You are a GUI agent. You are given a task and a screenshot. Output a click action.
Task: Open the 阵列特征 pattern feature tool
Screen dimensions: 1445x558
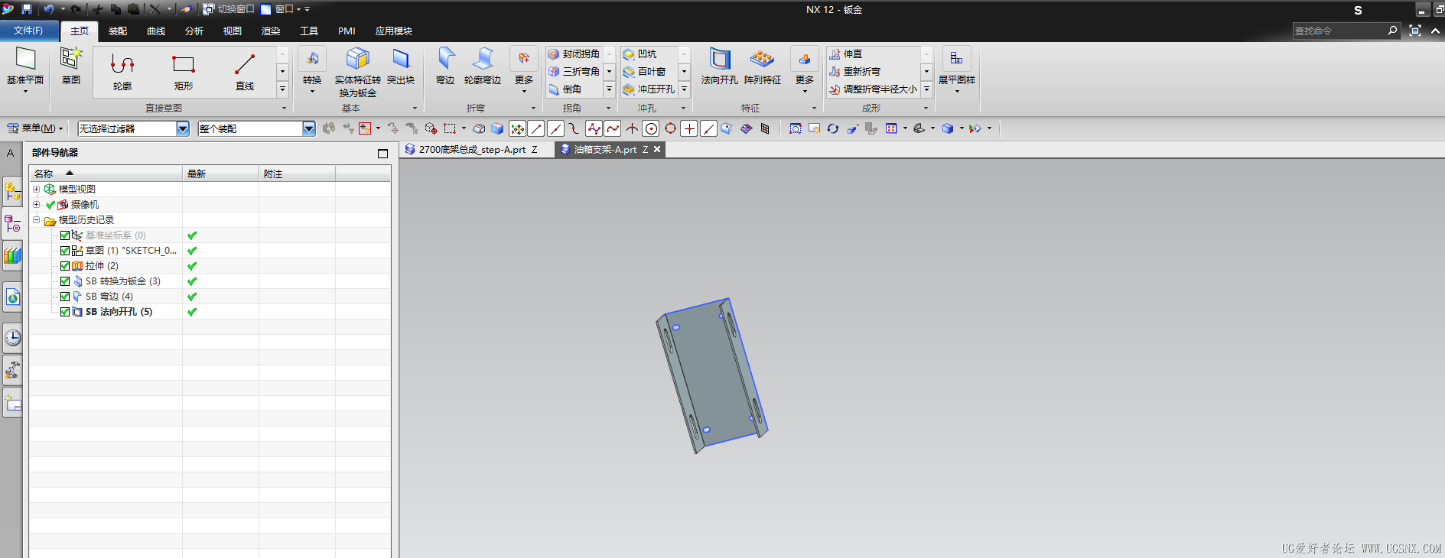(x=763, y=66)
